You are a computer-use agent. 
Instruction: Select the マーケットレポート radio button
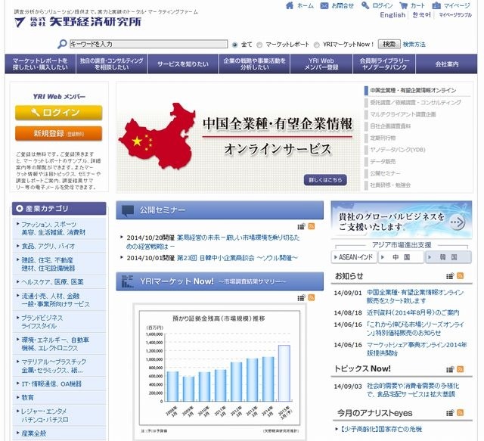point(259,45)
